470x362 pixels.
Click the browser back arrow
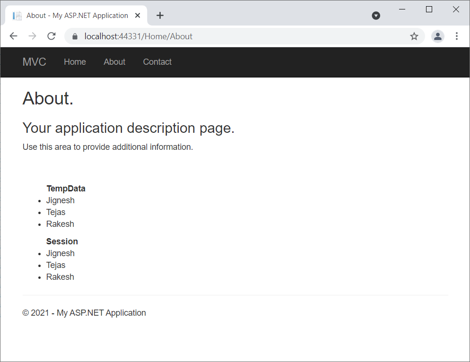(x=13, y=36)
